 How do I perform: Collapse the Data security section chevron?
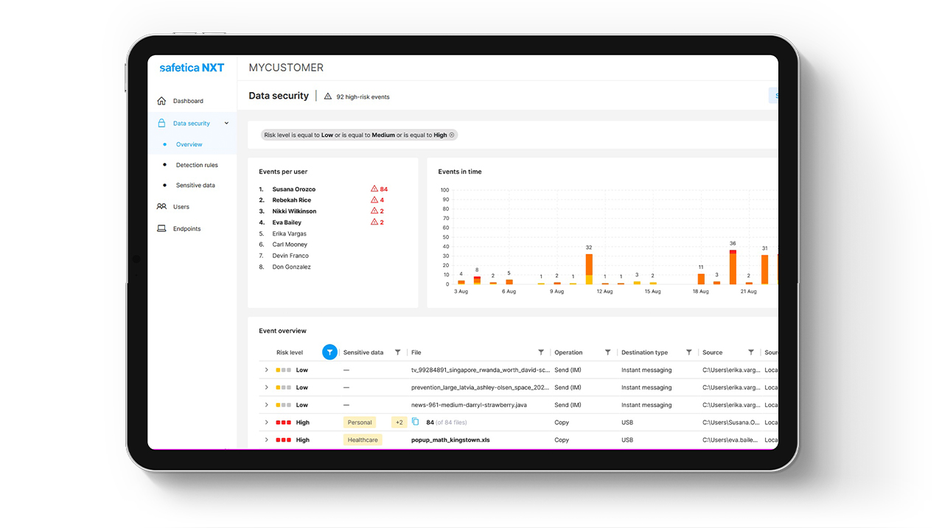[226, 123]
